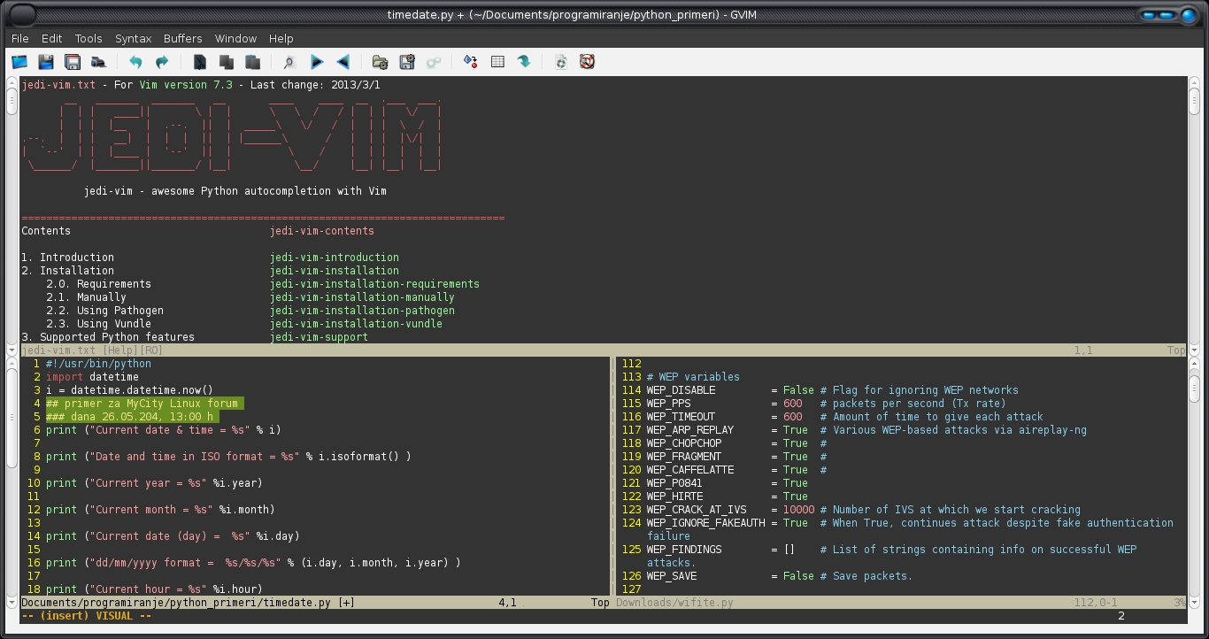This screenshot has height=639, width=1209.
Task: Save the current file via floppy icon
Action: (46, 62)
